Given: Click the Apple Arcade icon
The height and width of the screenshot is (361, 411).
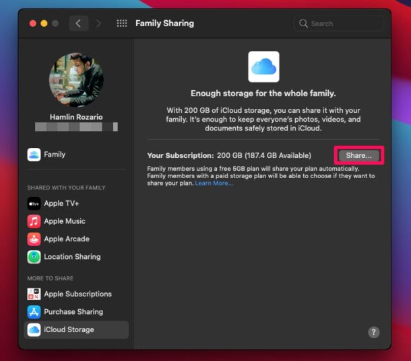Looking at the screenshot, I should (x=34, y=239).
